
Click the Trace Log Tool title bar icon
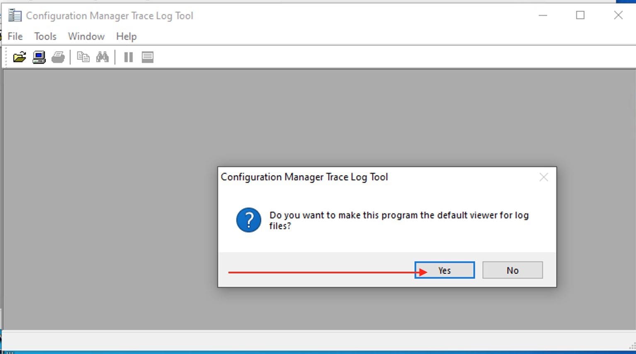(x=15, y=16)
